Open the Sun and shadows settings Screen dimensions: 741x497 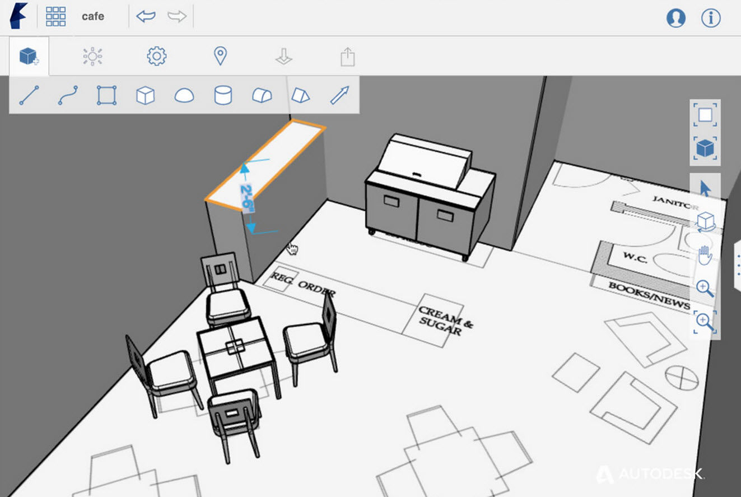(92, 57)
